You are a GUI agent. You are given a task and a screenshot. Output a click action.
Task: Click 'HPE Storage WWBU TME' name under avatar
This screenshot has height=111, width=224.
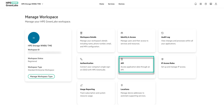click(x=40, y=46)
